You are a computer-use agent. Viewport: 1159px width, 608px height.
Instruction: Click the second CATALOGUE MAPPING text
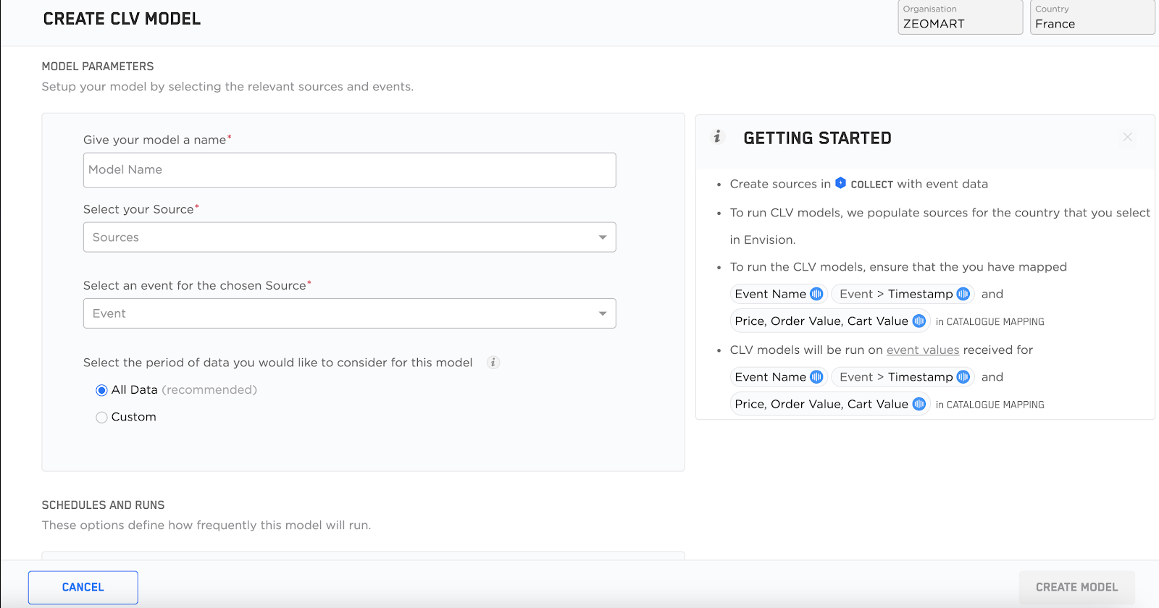(x=995, y=405)
